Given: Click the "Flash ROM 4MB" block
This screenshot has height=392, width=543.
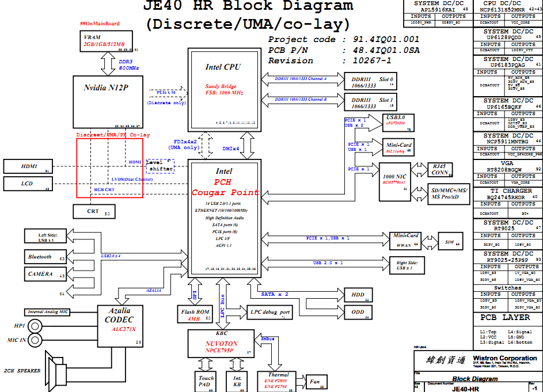Looking at the screenshot, I should click(x=195, y=314).
